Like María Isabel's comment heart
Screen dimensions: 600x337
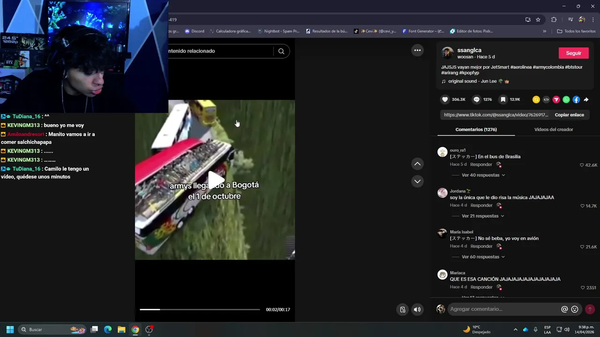pos(582,247)
